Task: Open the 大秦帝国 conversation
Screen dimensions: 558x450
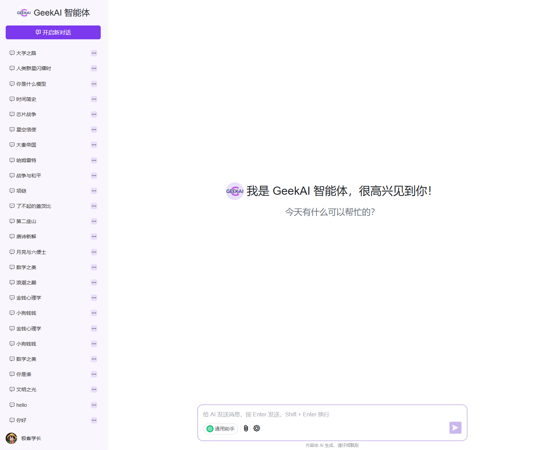Action: point(53,145)
